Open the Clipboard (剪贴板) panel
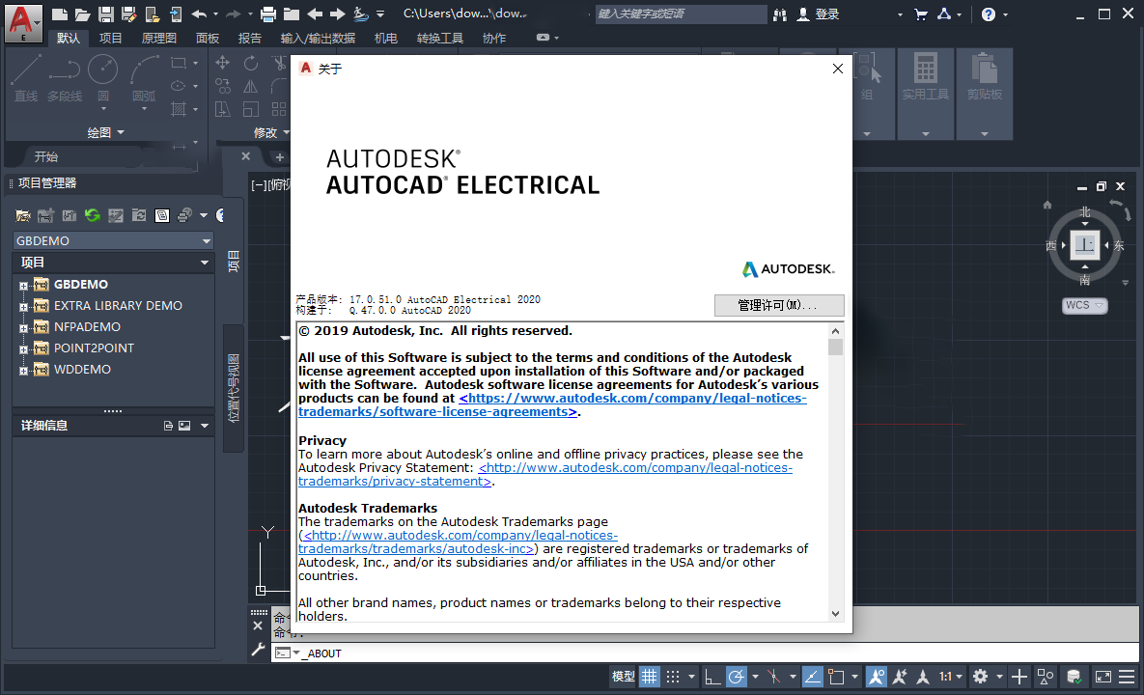The height and width of the screenshot is (695, 1144). pyautogui.click(x=984, y=94)
